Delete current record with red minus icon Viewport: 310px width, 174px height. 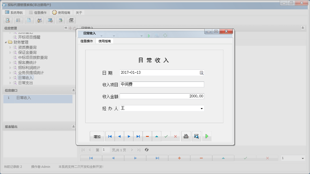click(147, 136)
